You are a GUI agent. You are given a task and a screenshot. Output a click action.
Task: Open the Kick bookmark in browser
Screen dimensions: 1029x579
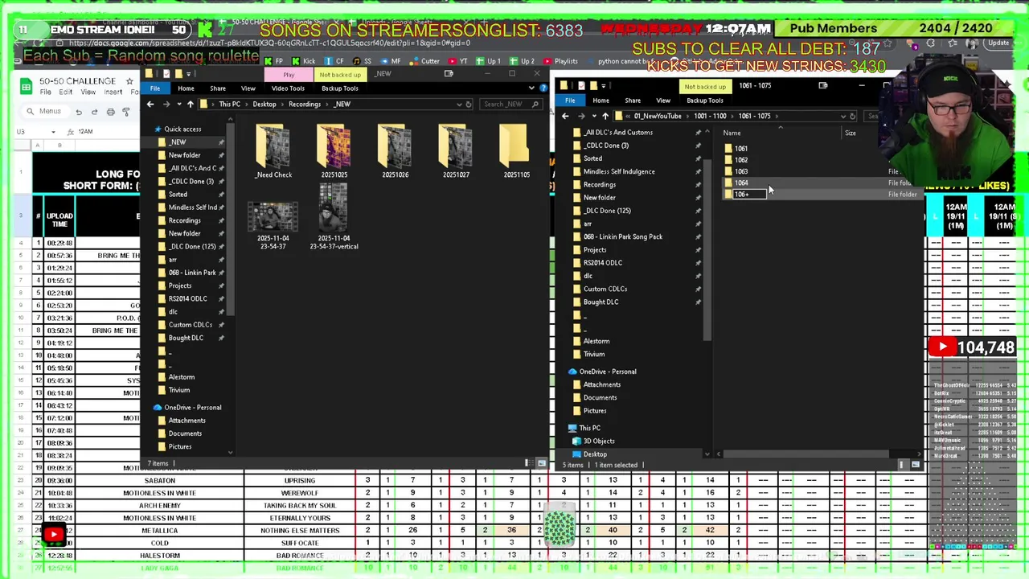pos(304,61)
